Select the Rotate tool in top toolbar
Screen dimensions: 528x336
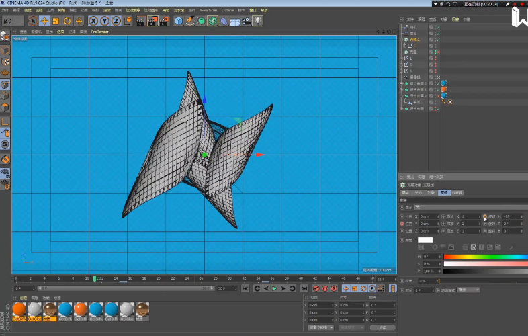click(67, 21)
